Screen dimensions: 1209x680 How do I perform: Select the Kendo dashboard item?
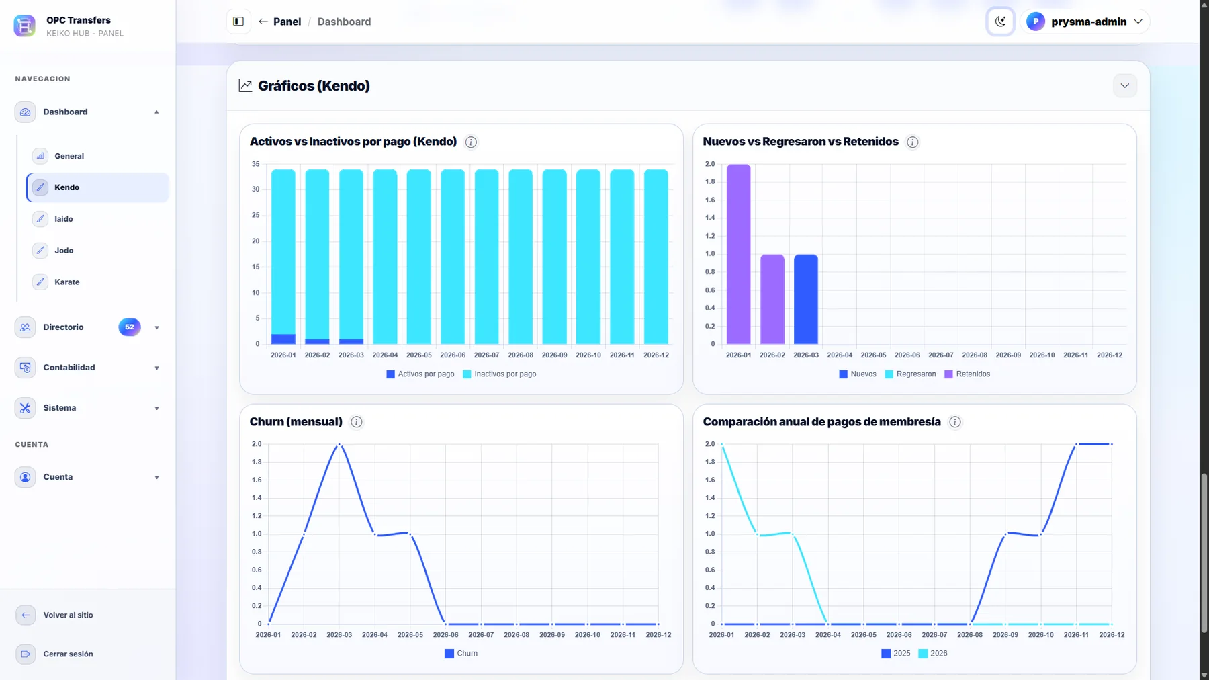pos(97,187)
